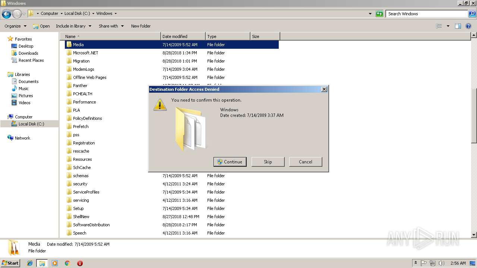
Task: Click the Back navigation arrow
Action: click(6, 14)
